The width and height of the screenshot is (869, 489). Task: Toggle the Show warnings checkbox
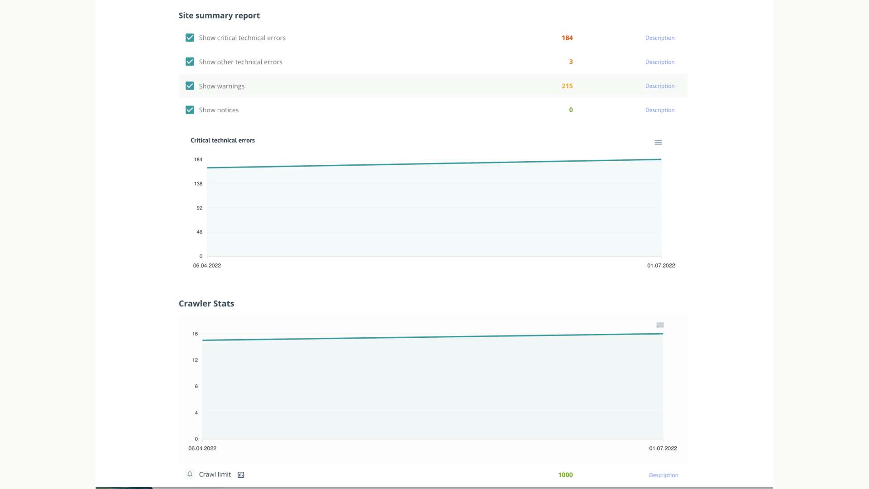click(190, 86)
